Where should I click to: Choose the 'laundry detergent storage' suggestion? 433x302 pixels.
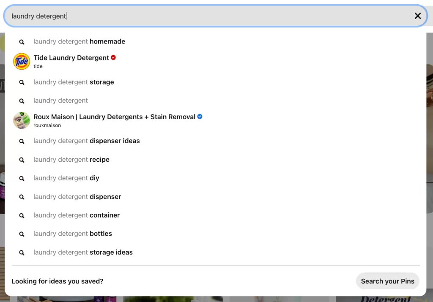pyautogui.click(x=74, y=82)
